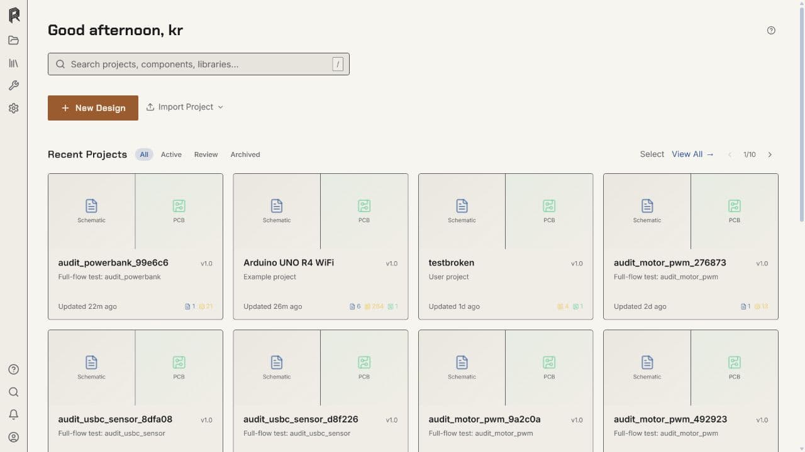Image resolution: width=805 pixels, height=452 pixels.
Task: Click the "1/10" page indicator
Action: click(750, 154)
